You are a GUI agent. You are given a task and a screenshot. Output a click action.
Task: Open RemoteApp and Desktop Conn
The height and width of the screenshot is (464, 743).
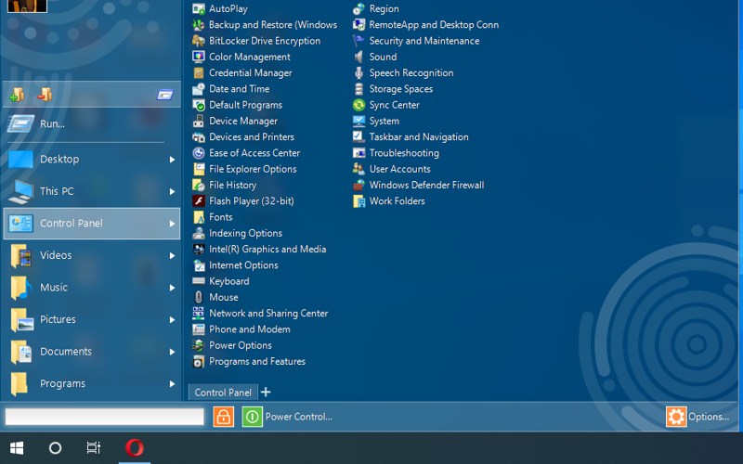tap(426, 25)
